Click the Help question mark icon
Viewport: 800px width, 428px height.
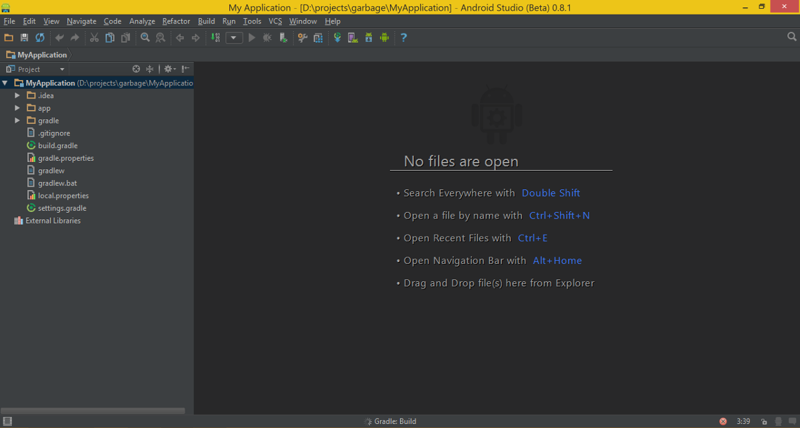coord(403,38)
